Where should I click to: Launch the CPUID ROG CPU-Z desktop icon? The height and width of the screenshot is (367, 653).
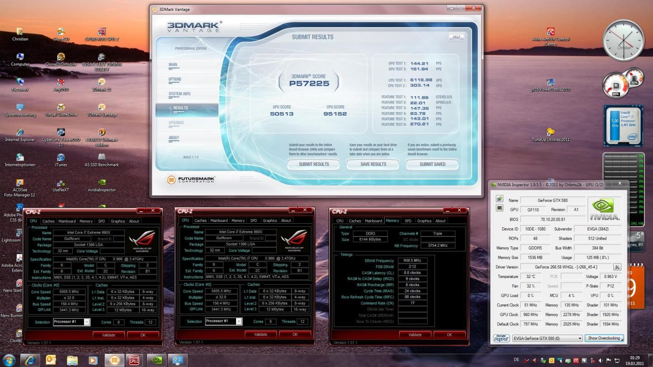(102, 35)
